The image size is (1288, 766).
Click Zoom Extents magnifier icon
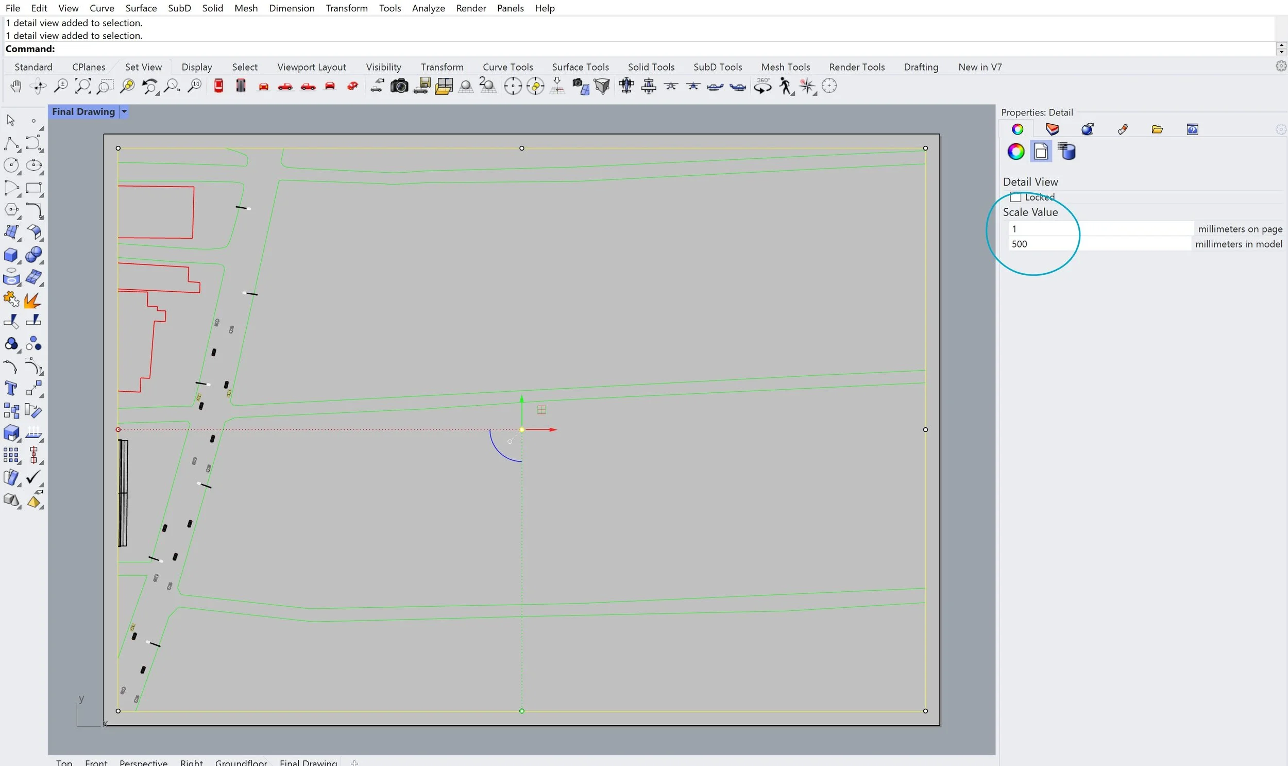tap(82, 86)
